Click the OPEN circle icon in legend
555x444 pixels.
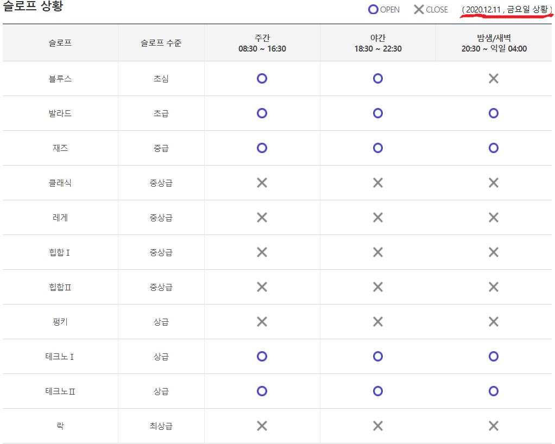tap(373, 9)
